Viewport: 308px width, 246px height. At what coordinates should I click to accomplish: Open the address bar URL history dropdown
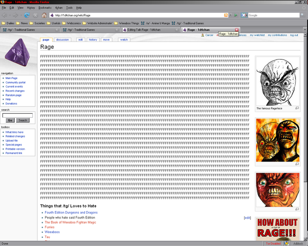[x=231, y=15]
